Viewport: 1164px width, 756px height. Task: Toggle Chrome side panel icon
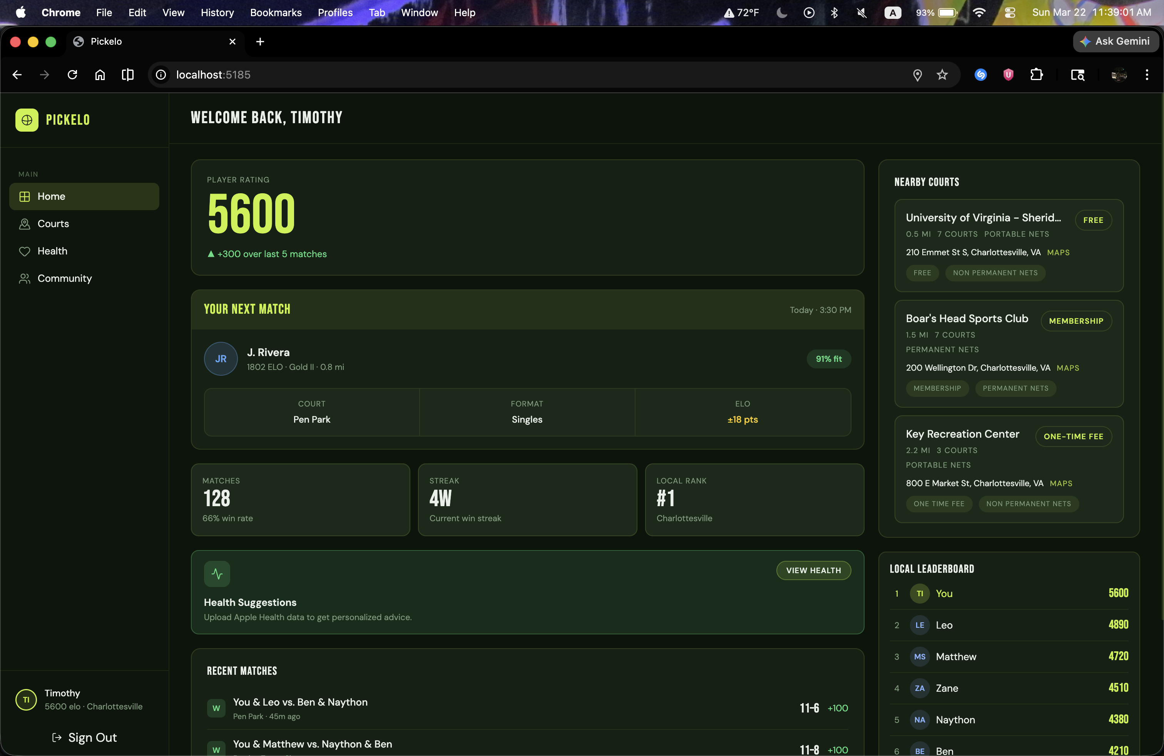128,75
